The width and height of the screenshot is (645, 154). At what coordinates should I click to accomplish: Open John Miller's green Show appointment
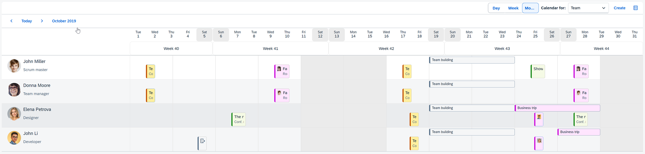(538, 71)
